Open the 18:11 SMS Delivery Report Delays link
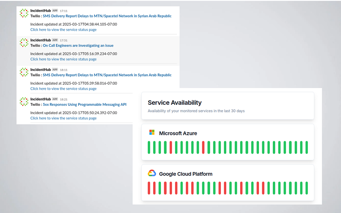 point(107,75)
